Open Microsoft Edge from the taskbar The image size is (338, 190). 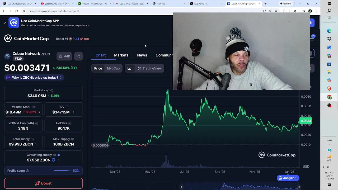(x=329, y=31)
